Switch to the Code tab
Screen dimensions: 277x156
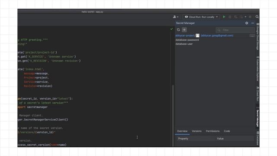tap(227, 131)
